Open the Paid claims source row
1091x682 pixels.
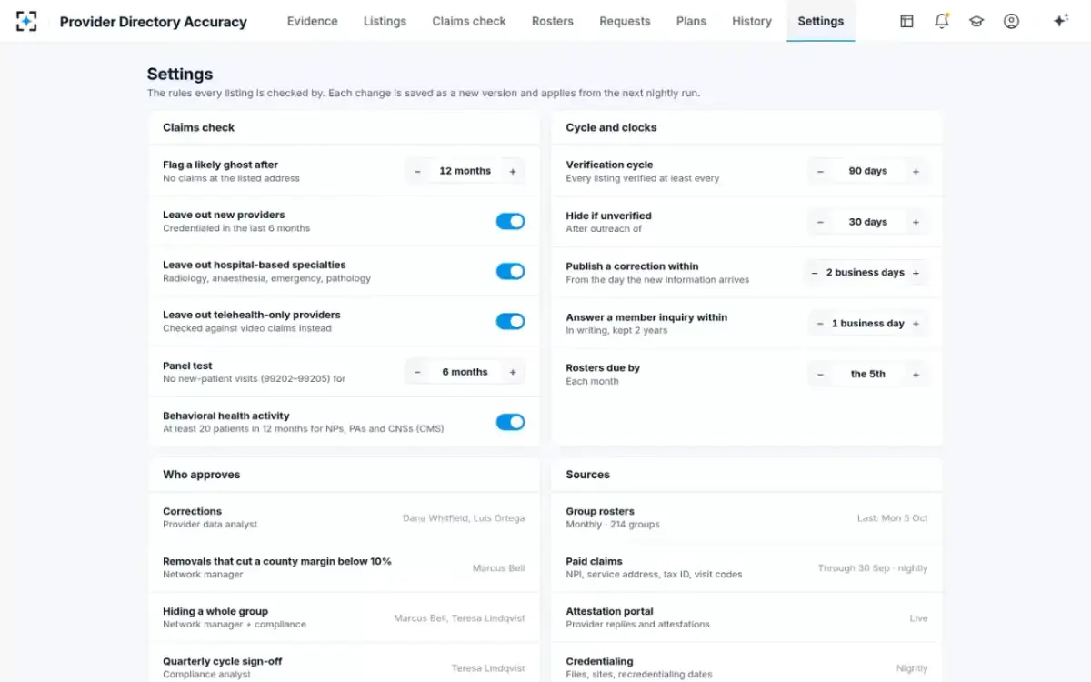coord(746,567)
